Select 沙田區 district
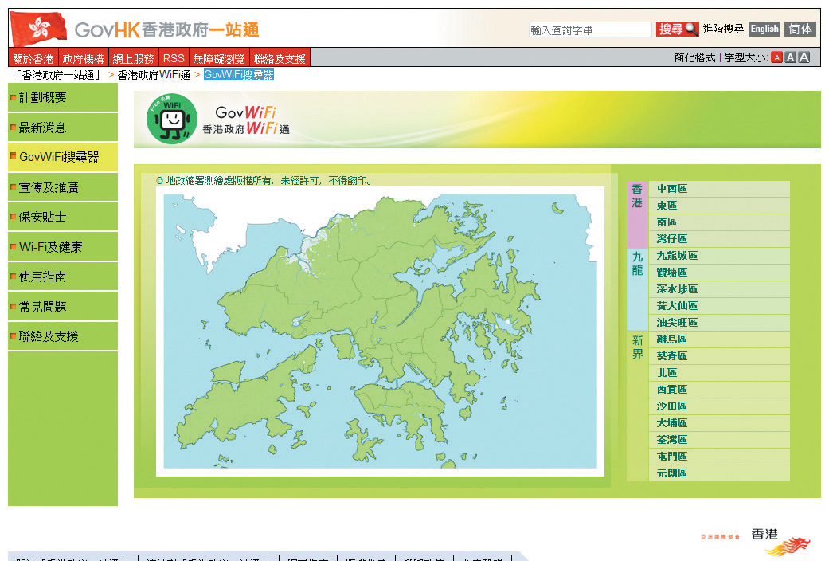Image resolution: width=829 pixels, height=561 pixels. [719, 406]
